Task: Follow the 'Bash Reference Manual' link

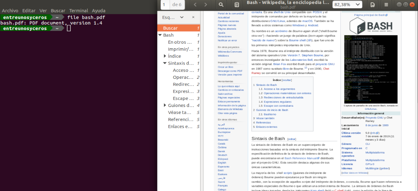Action: point(300,158)
